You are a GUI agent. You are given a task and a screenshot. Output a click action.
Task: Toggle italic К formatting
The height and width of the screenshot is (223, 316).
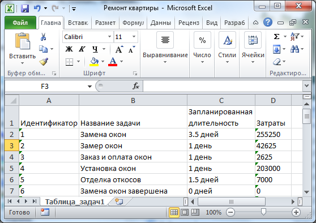(82, 49)
